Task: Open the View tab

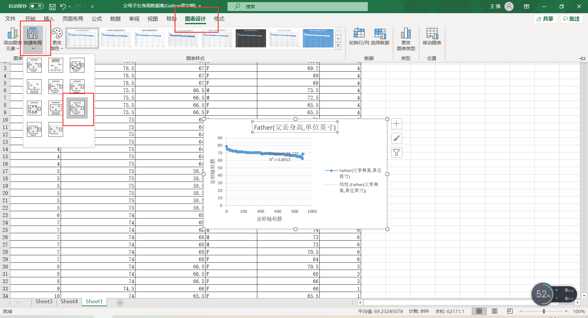Action: (153, 19)
